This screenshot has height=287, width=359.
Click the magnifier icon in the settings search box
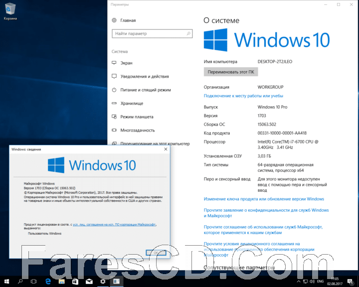pos(188,34)
